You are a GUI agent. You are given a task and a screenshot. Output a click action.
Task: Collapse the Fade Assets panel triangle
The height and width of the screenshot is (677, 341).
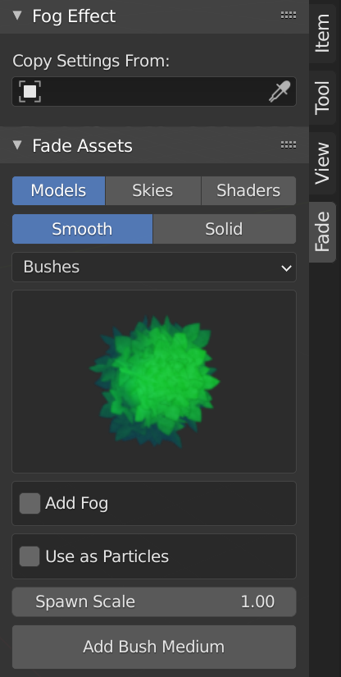(17, 144)
